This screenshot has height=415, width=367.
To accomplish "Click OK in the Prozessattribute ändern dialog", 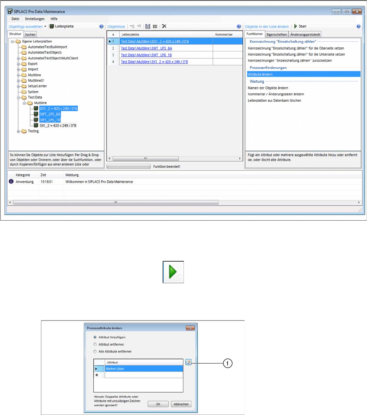I will coord(158,404).
